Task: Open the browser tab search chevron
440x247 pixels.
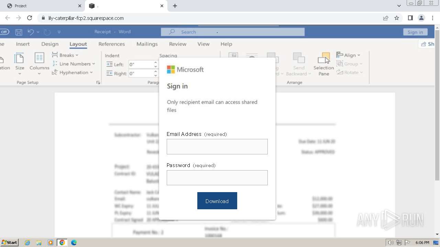Action: click(x=399, y=6)
